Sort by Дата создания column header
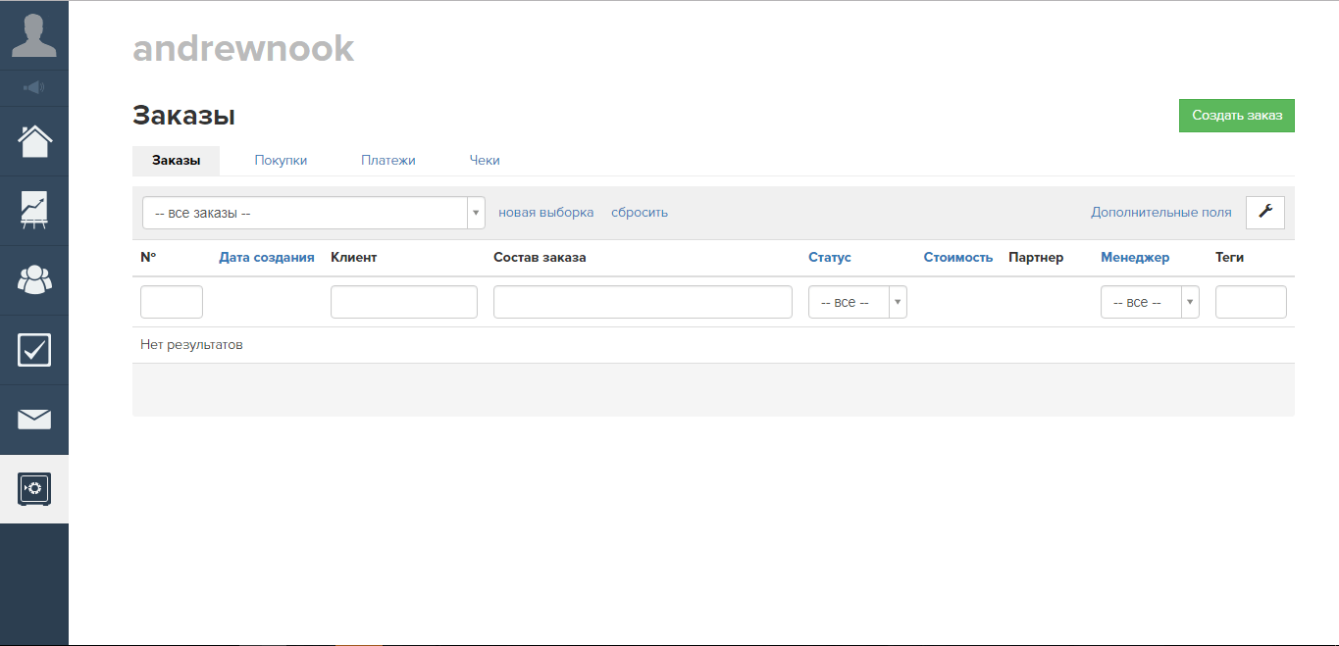Screen dimensions: 1339x646 [x=266, y=258]
